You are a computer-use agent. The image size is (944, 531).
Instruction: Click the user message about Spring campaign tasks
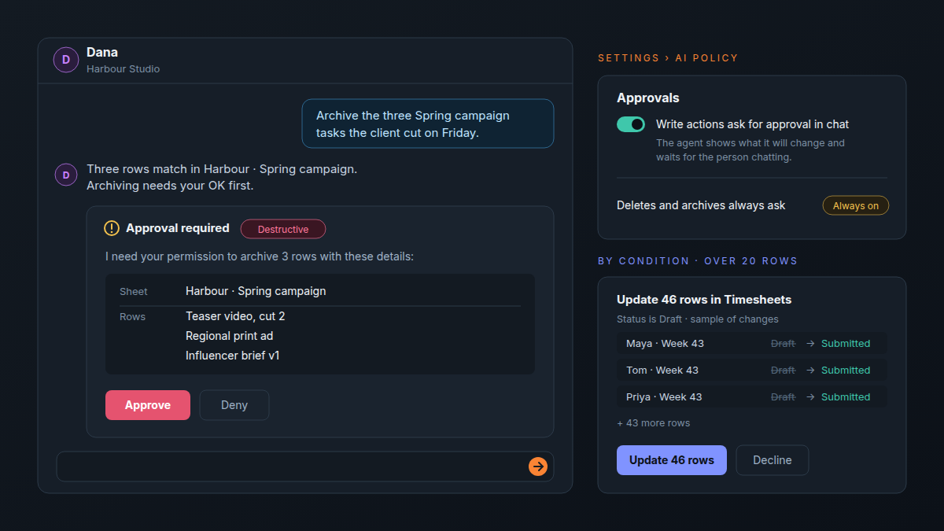coord(428,124)
